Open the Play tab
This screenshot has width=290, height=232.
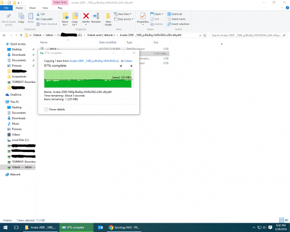point(60,8)
